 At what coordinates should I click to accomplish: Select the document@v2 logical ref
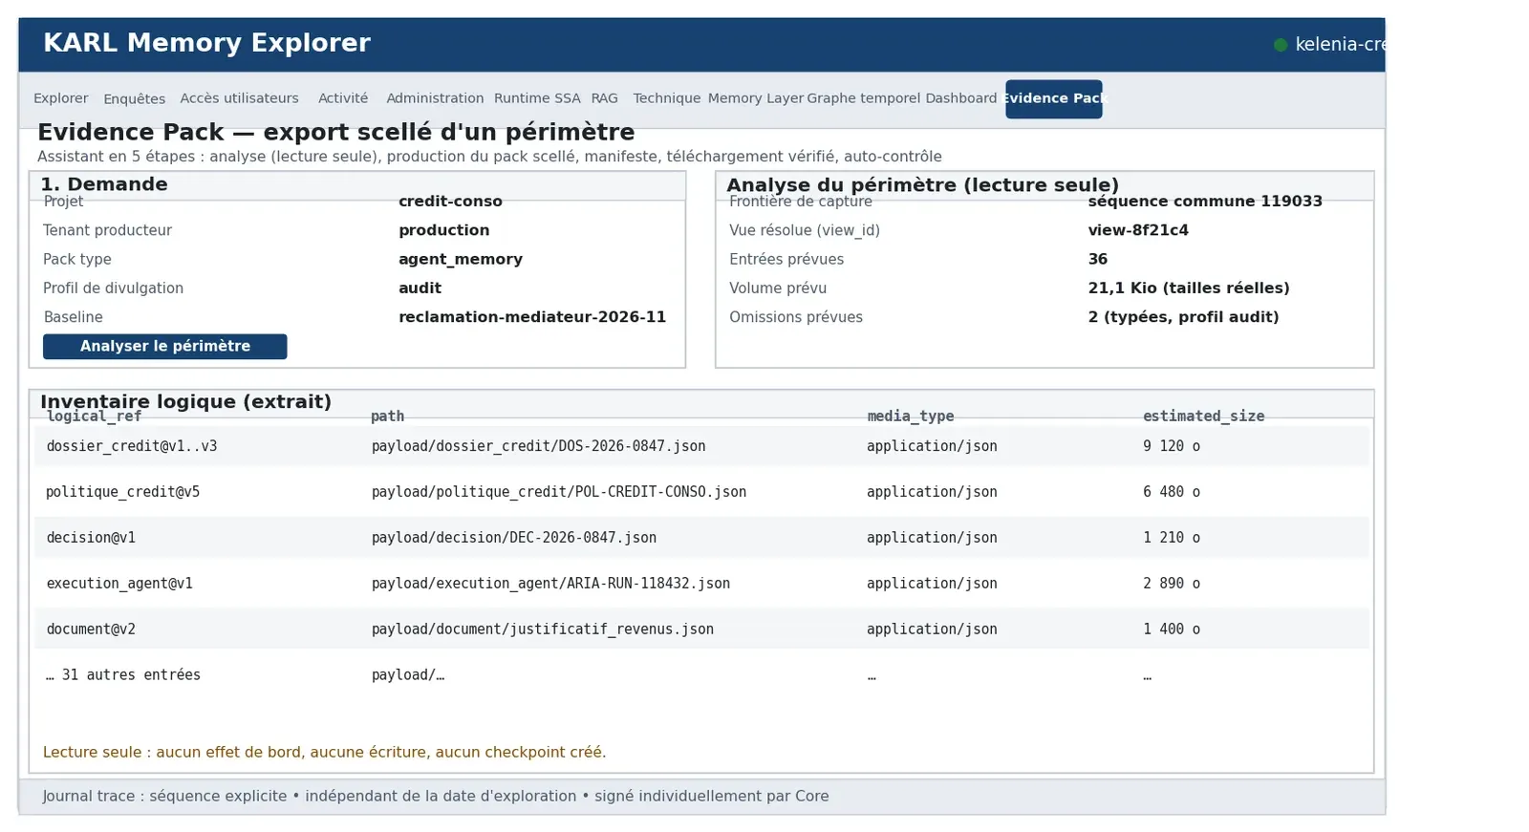91,629
